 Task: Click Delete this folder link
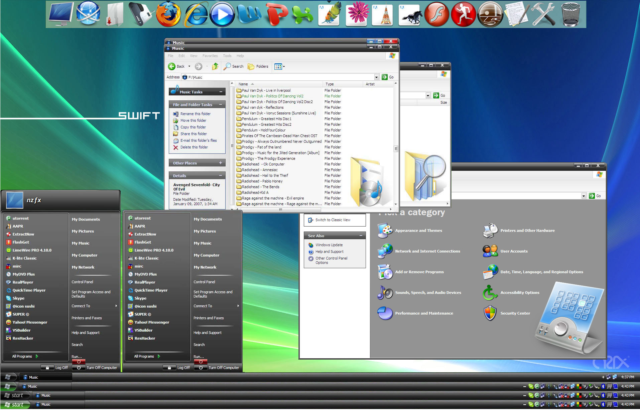tap(194, 147)
